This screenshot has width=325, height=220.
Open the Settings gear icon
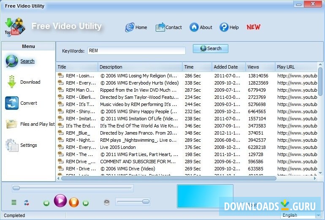click(x=12, y=145)
